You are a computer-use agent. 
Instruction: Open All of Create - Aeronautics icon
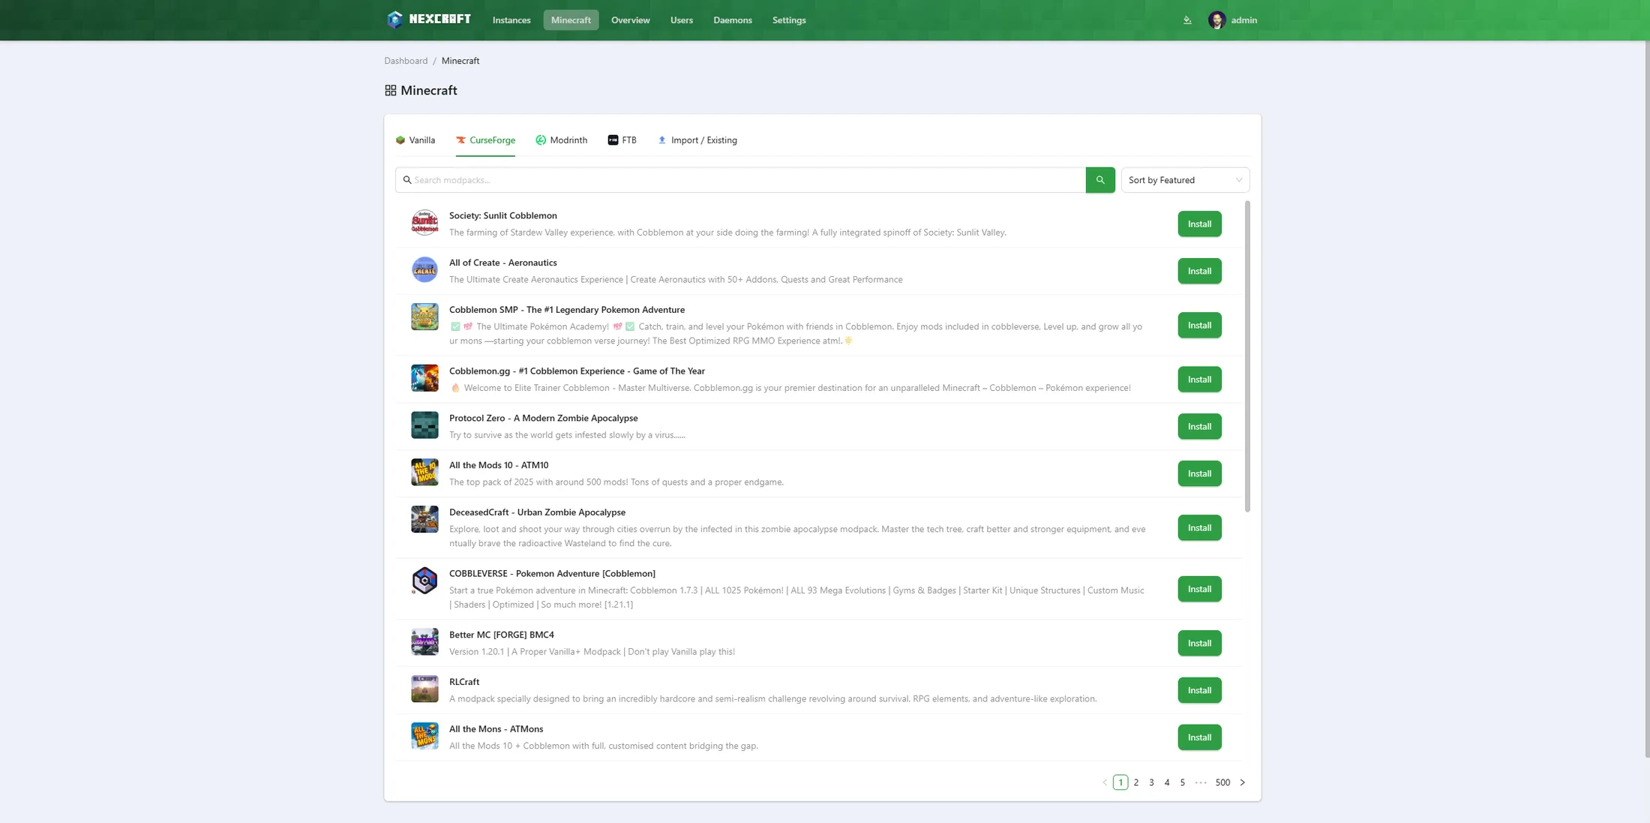click(x=424, y=270)
